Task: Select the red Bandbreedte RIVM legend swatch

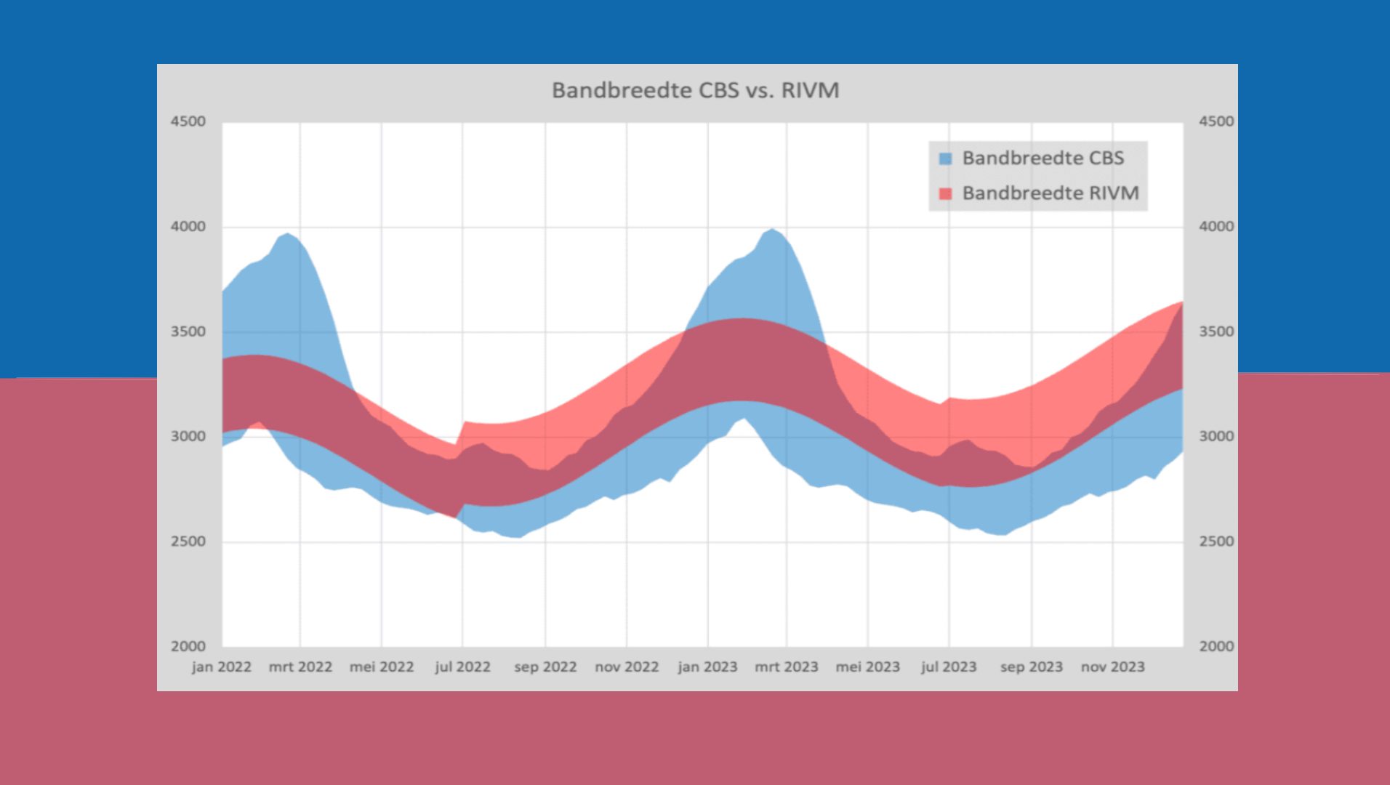Action: click(945, 193)
